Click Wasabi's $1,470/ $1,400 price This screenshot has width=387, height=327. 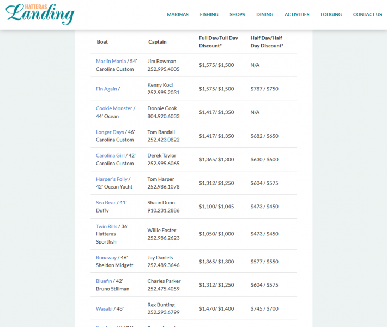[216, 308]
